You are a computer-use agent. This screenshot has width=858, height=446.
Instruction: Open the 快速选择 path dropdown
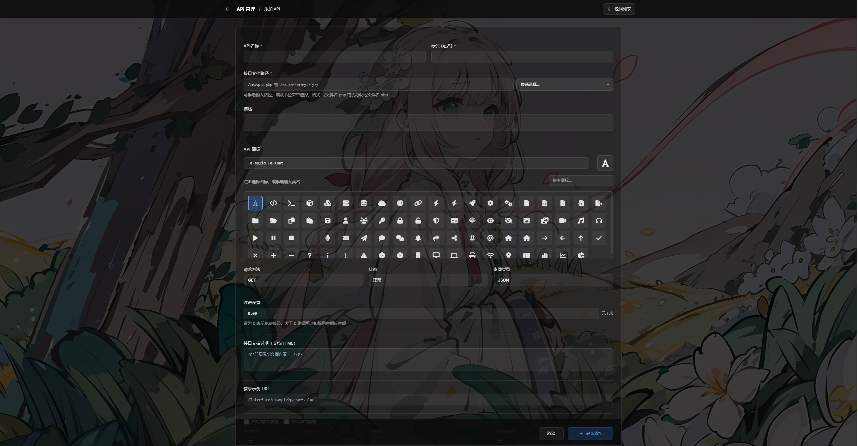tap(564, 85)
